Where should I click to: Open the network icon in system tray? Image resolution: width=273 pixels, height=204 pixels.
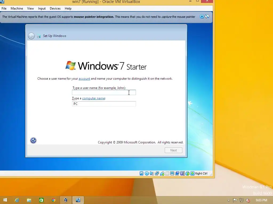tap(241, 200)
